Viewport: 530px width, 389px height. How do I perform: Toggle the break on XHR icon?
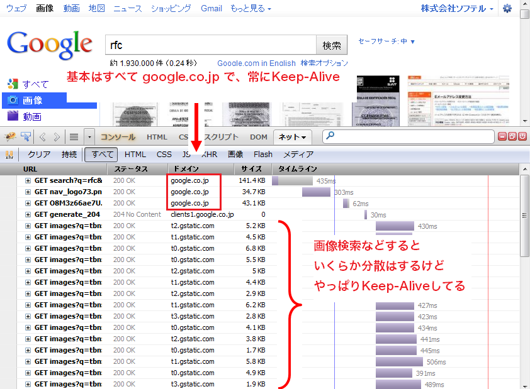(9, 155)
